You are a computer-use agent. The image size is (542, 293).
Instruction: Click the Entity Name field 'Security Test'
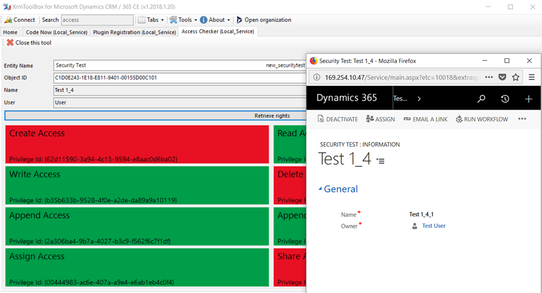click(180, 65)
